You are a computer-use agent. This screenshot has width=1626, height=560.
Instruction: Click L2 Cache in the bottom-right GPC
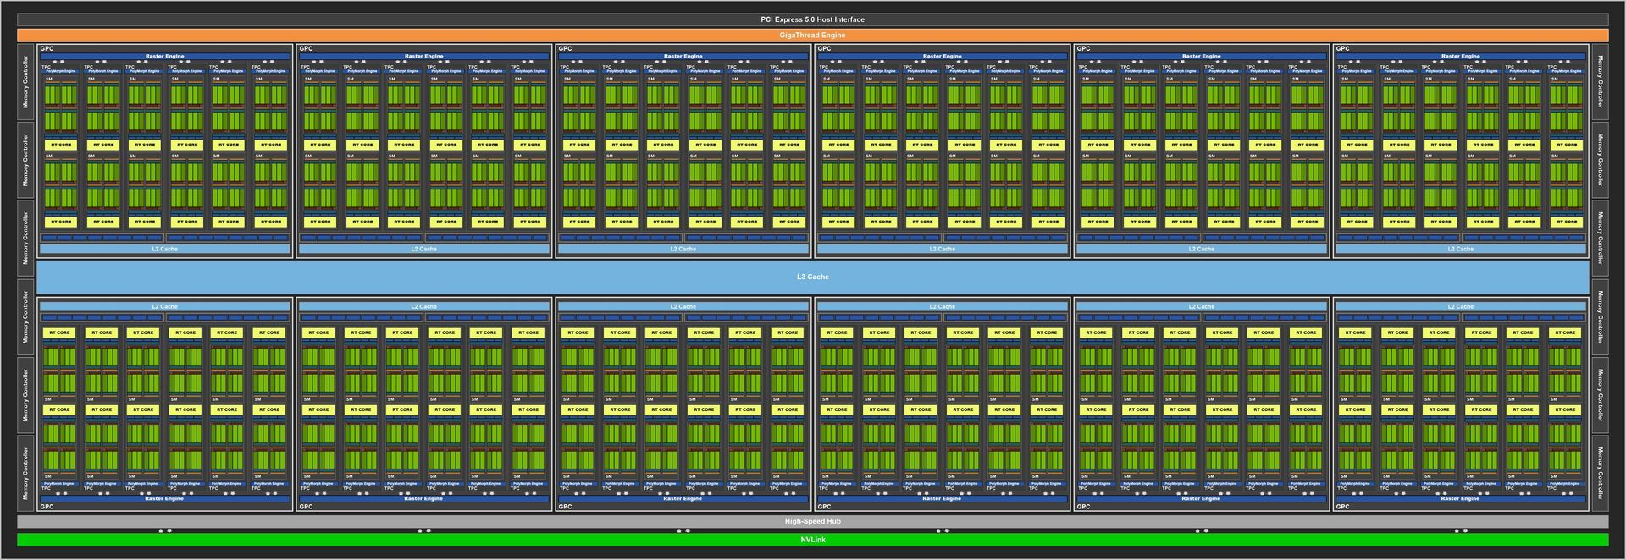tap(1461, 306)
